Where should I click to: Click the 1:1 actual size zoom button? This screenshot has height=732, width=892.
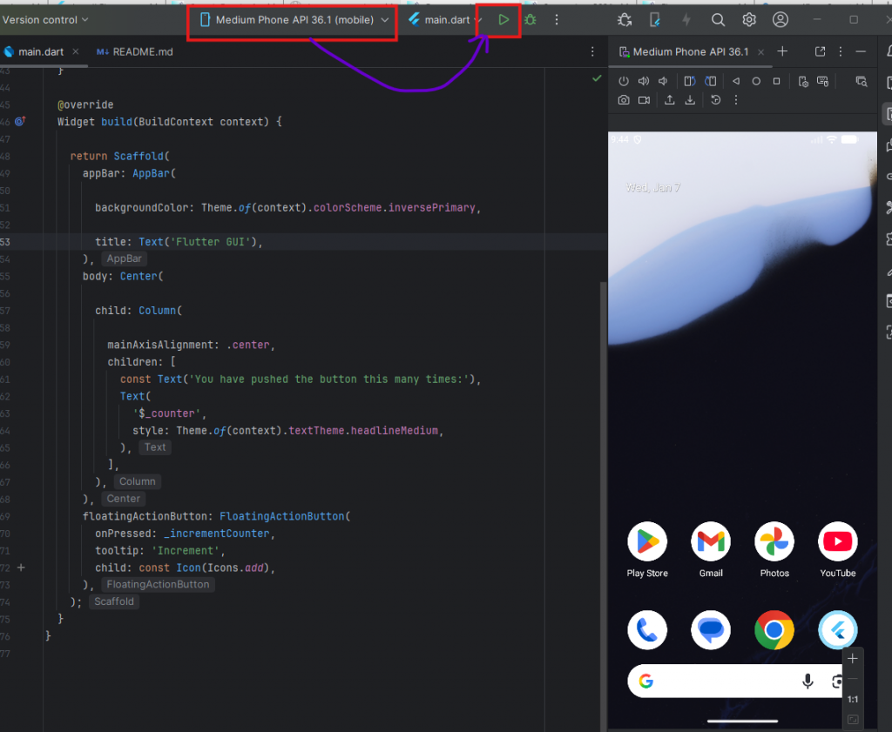853,699
